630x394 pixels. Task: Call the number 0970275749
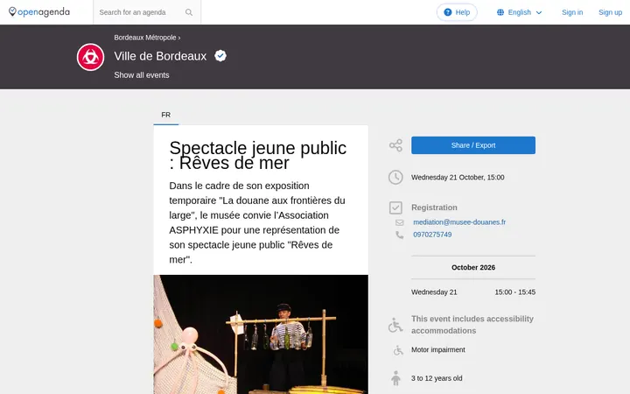coord(432,235)
